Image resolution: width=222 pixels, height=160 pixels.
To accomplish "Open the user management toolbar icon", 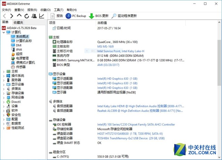I will point(34,16).
